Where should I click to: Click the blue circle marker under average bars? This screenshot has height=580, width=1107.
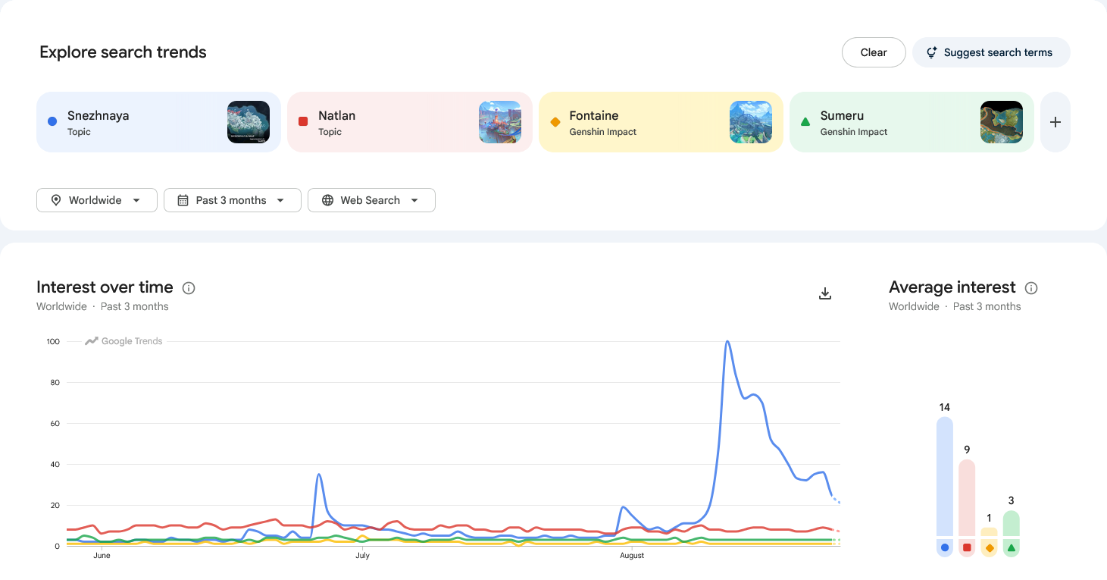click(944, 547)
